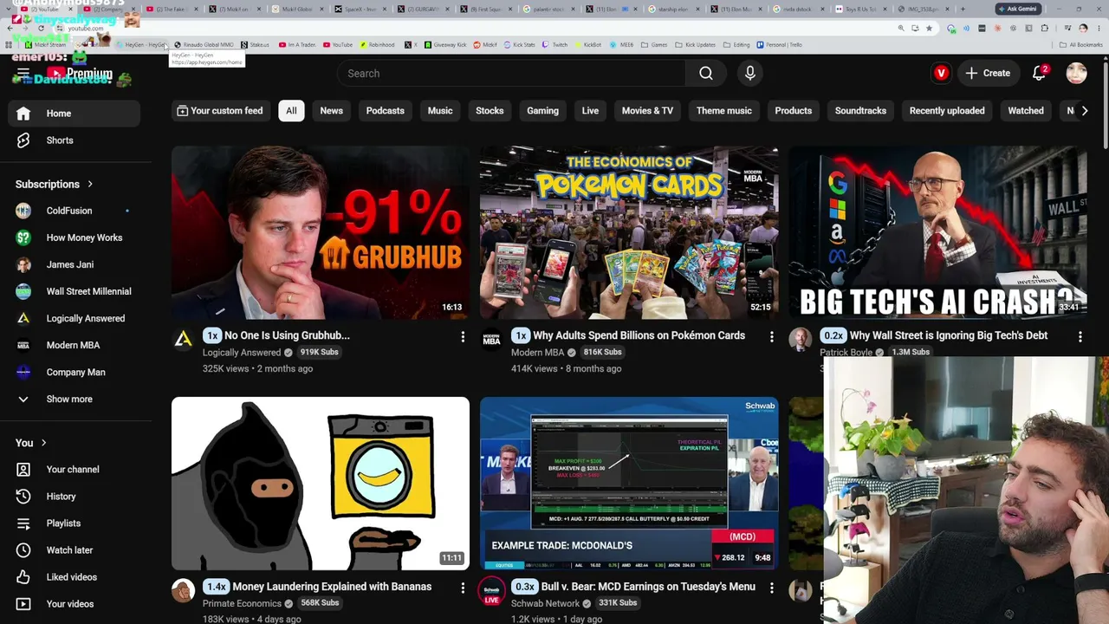
Task: Bookmark this page with the star icon
Action: click(929, 29)
